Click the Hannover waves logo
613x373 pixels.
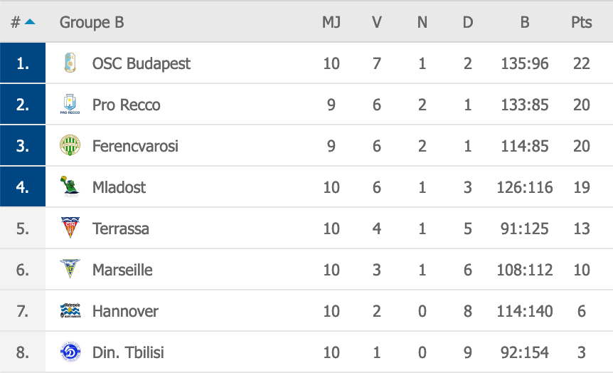(x=70, y=311)
